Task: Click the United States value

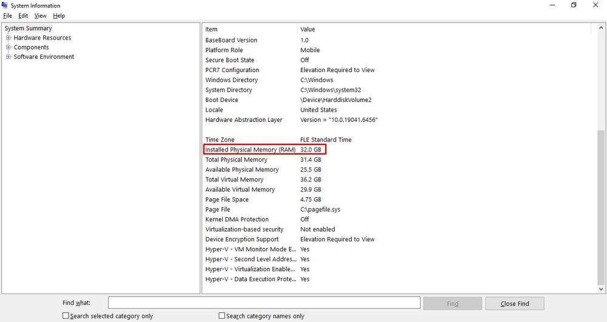Action: 319,110
